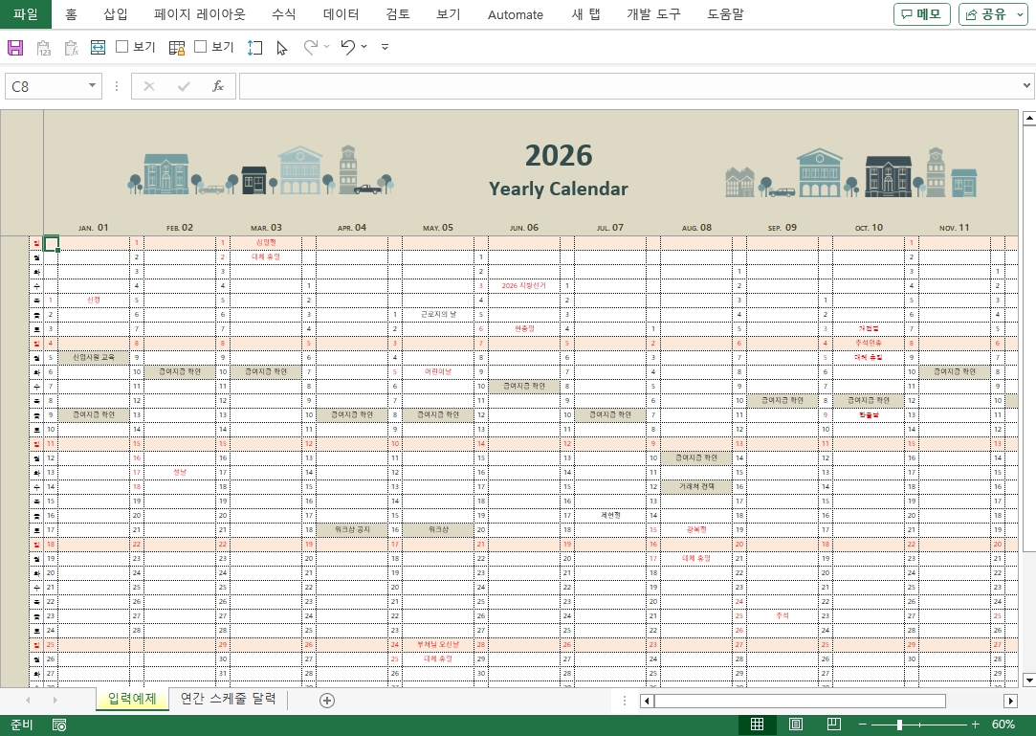The width and height of the screenshot is (1036, 736).
Task: Click the purple Save icon
Action: pos(15,47)
